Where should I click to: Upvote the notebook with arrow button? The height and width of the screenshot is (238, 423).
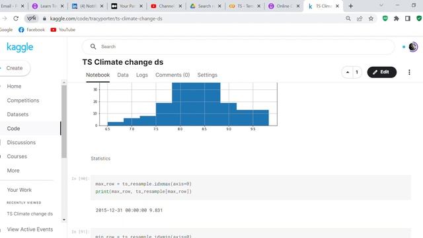point(348,72)
